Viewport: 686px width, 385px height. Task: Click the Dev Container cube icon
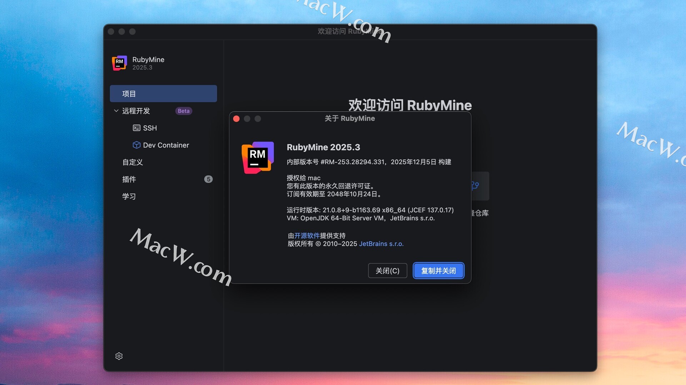coord(136,145)
